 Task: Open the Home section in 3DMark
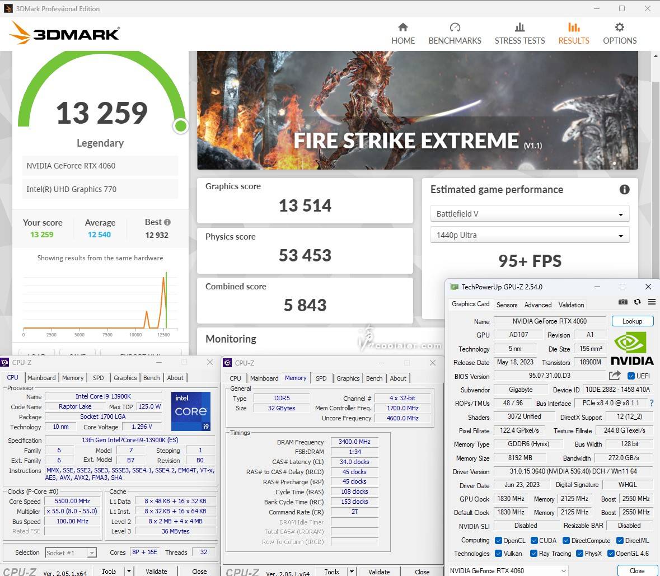pyautogui.click(x=403, y=34)
